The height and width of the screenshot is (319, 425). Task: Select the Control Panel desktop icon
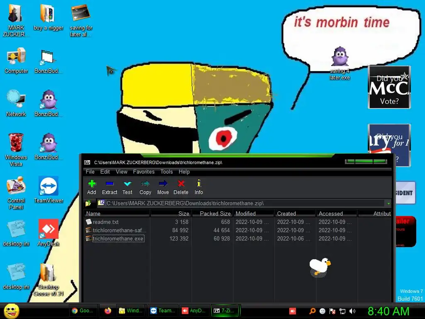(x=16, y=193)
